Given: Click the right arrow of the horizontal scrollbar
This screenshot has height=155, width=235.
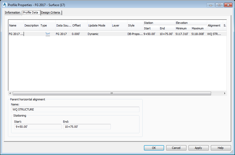Looking at the screenshot, I should 225,93.
